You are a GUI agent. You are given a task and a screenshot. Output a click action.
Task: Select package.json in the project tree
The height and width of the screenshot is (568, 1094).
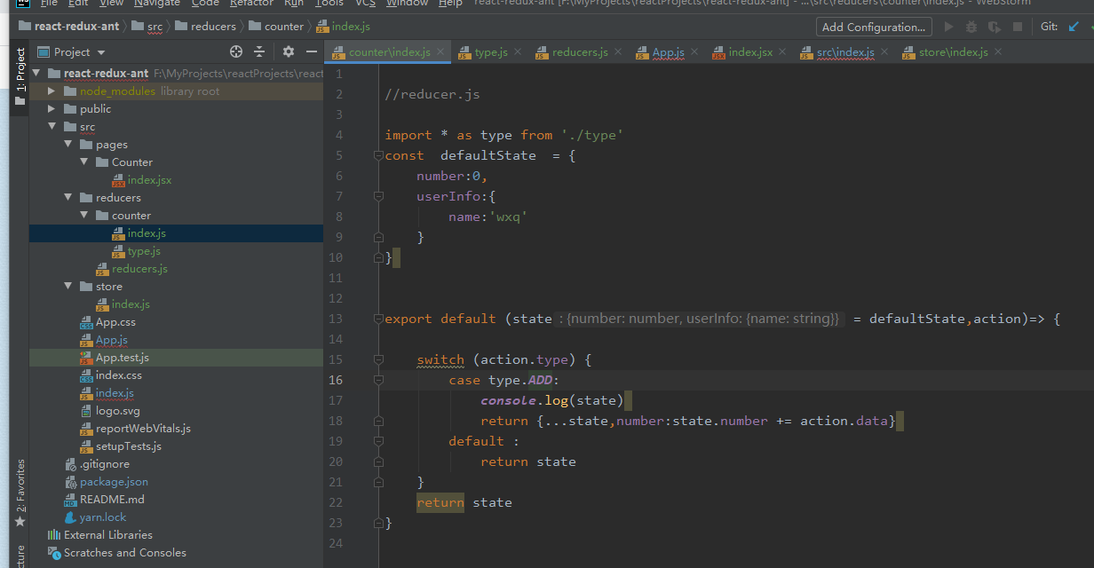pyautogui.click(x=114, y=482)
